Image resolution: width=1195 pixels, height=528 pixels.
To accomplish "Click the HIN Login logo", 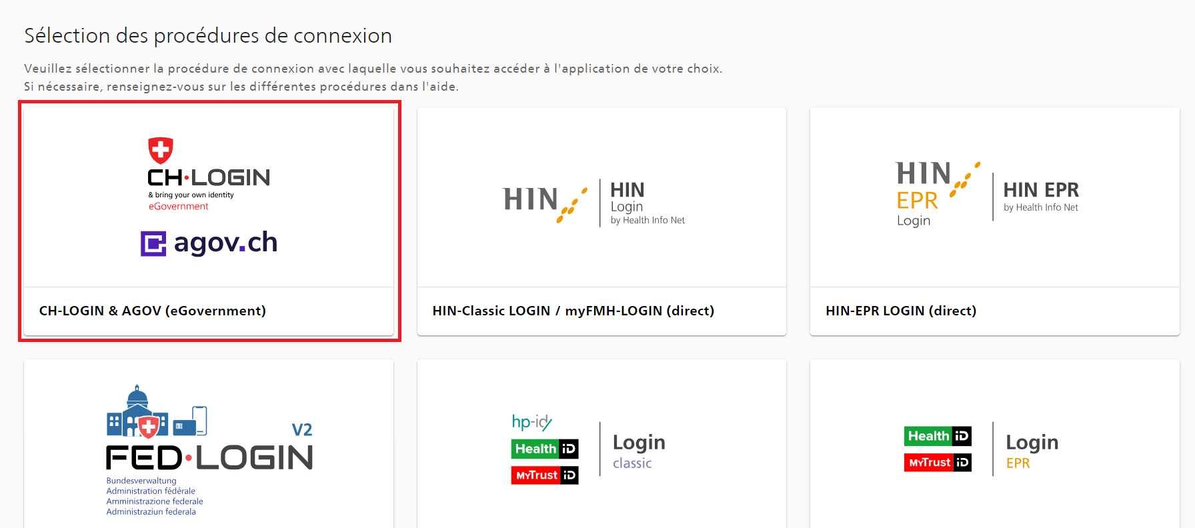I will (593, 203).
